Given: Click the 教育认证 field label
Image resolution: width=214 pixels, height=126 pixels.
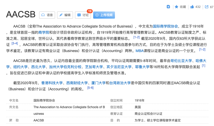Looking at the screenshot, I should 116,114.
